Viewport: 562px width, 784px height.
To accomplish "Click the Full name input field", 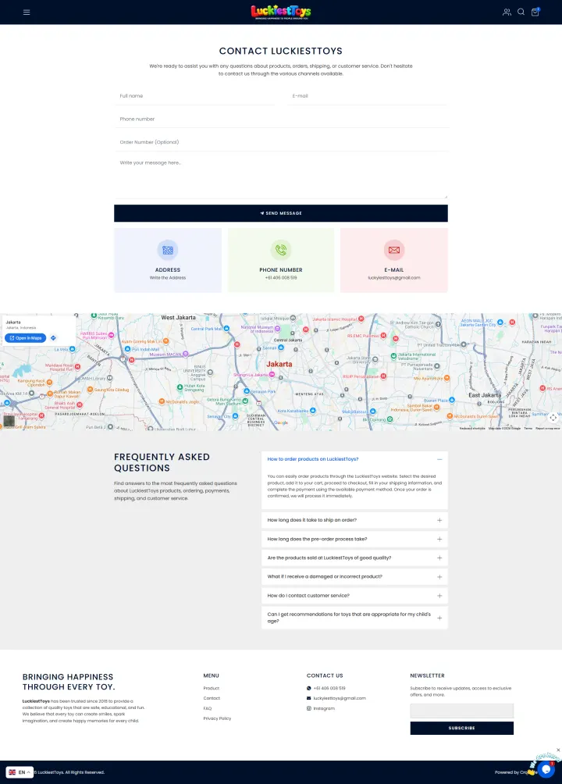I will coord(194,96).
